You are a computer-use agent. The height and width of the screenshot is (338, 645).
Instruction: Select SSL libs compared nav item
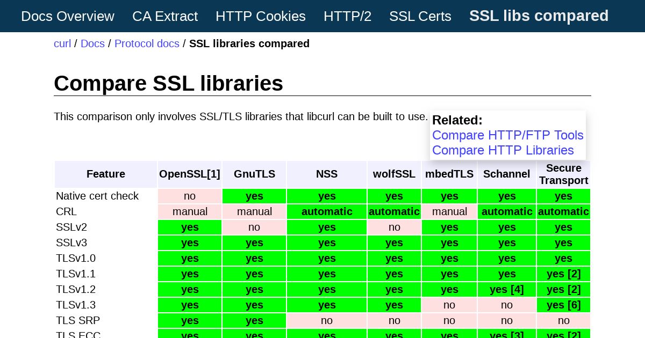(539, 16)
